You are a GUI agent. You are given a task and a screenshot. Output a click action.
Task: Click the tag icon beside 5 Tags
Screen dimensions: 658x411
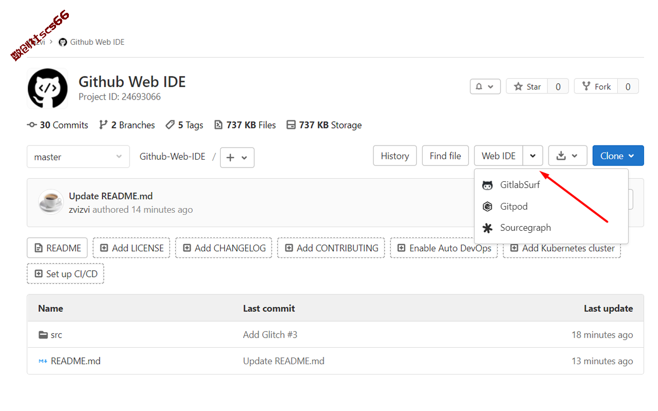(170, 125)
